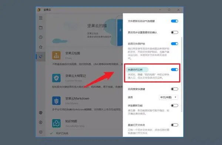Viewport: 222px width, 145px height.
Task: Click the circle settings icon at sidebar bottom
Action: (x=41, y=132)
